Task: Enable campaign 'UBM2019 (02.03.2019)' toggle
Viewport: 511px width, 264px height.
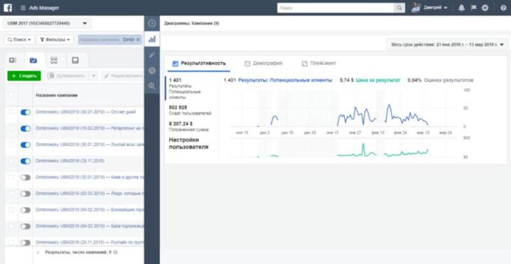Action: pos(26,194)
